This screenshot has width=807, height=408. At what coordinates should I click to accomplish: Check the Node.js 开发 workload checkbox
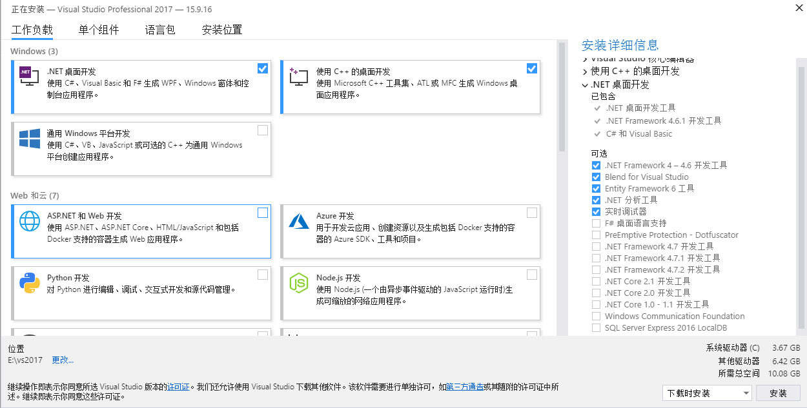point(532,275)
